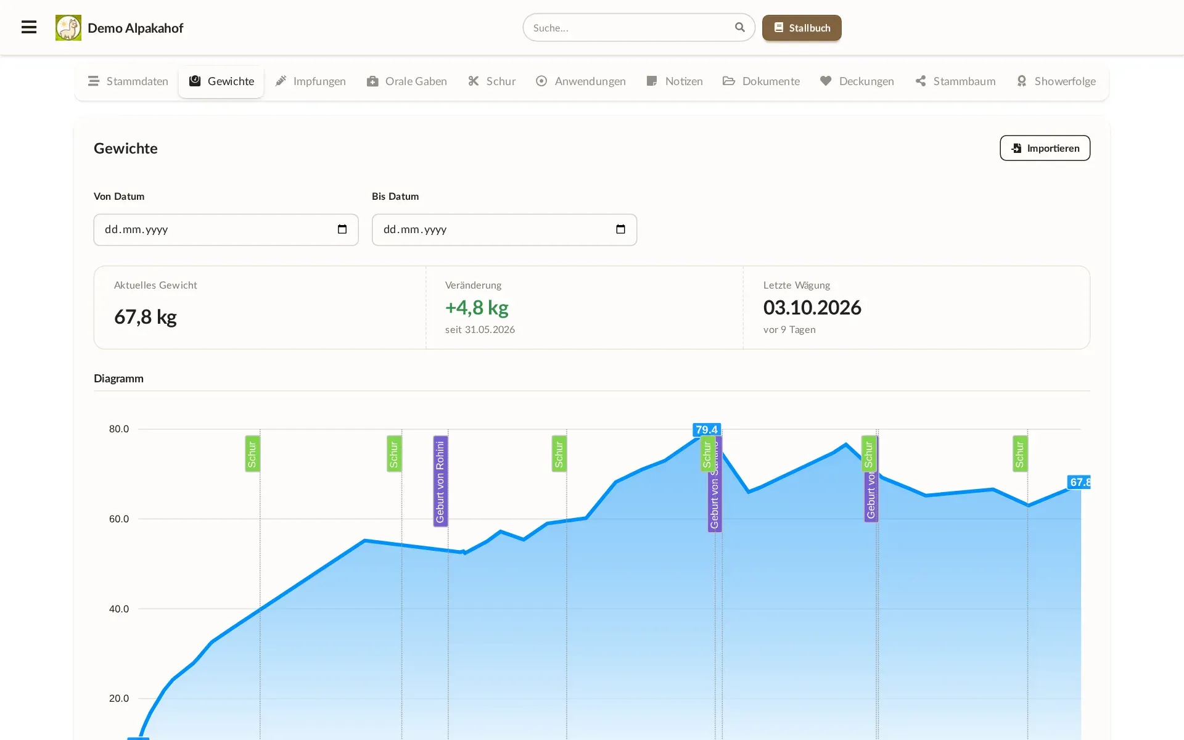
Task: Open the hamburger navigation menu
Action: [x=29, y=27]
